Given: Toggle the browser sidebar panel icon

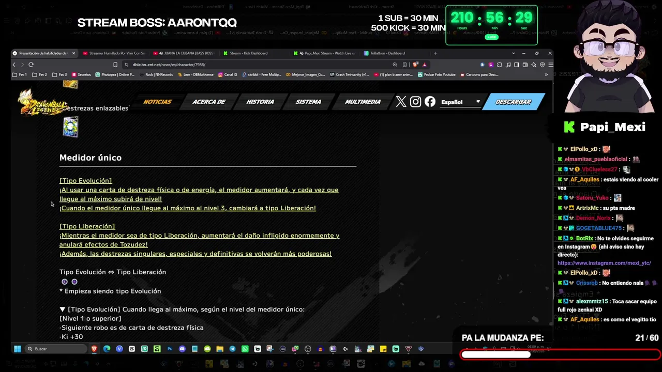Looking at the screenshot, I should pyautogui.click(x=517, y=65).
